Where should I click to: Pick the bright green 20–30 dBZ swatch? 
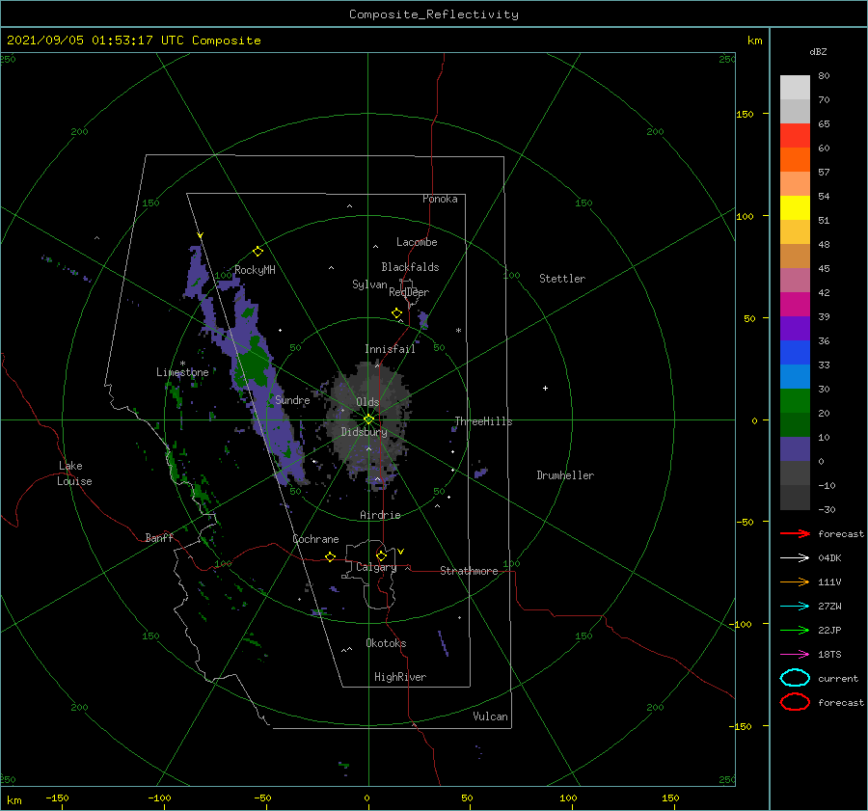pos(795,401)
